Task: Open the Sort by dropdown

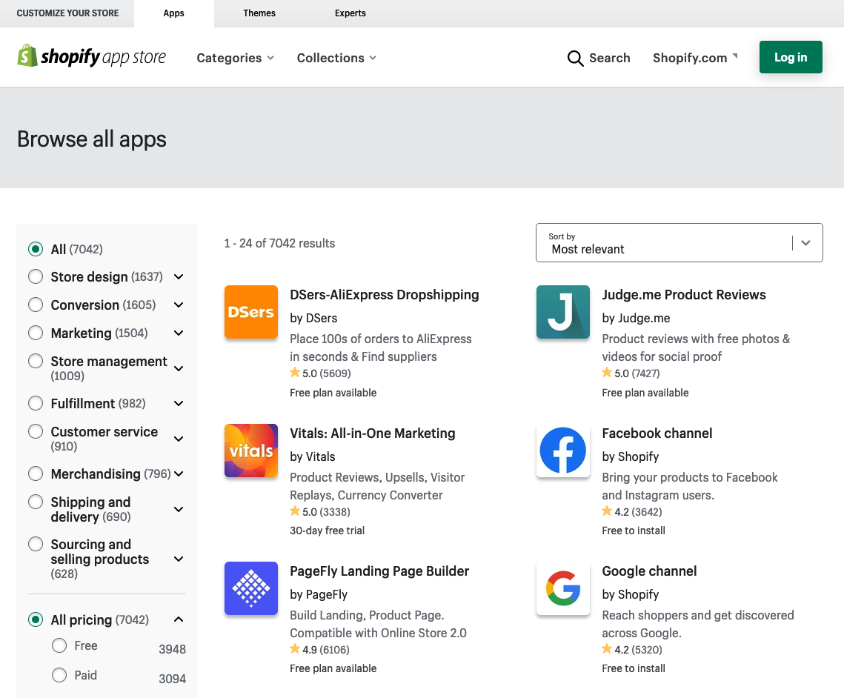Action: point(679,243)
